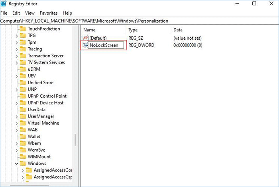This screenshot has width=279, height=187.
Task: Collapse the Windows key node
Action: pyautogui.click(x=17, y=164)
